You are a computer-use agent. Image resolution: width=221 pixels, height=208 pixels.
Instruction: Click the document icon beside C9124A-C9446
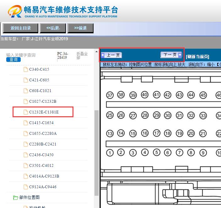[26, 187]
